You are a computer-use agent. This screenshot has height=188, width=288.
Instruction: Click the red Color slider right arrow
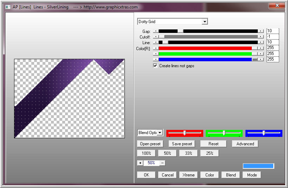(x=261, y=48)
